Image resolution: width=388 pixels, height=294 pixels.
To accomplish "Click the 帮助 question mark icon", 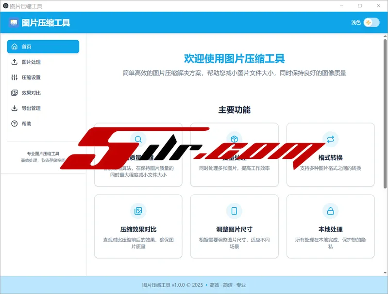I will point(14,124).
